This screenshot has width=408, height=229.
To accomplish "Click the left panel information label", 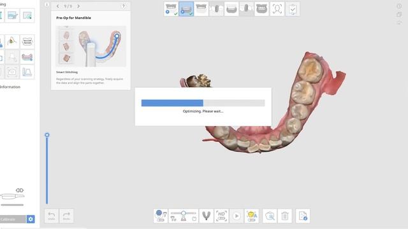I will point(10,87).
